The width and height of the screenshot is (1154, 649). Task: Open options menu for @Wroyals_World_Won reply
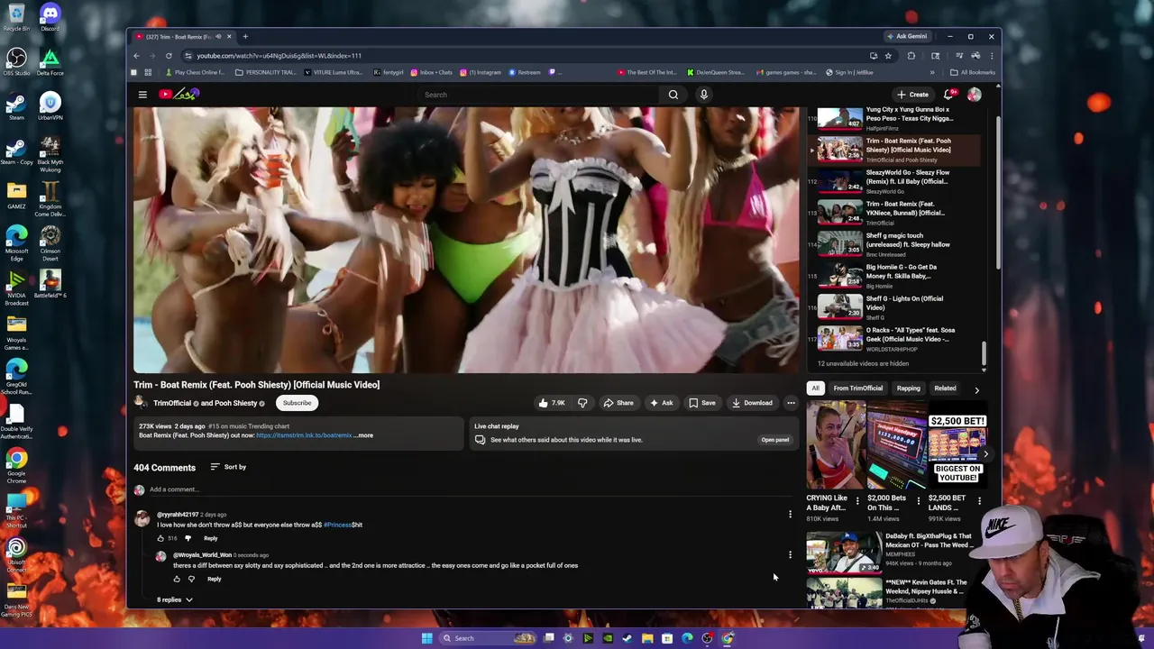pyautogui.click(x=790, y=555)
